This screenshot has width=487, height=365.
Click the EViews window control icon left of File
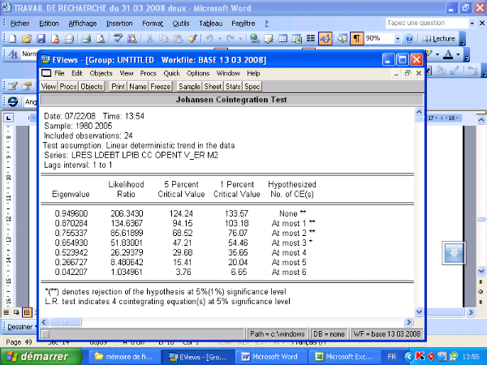[45, 73]
